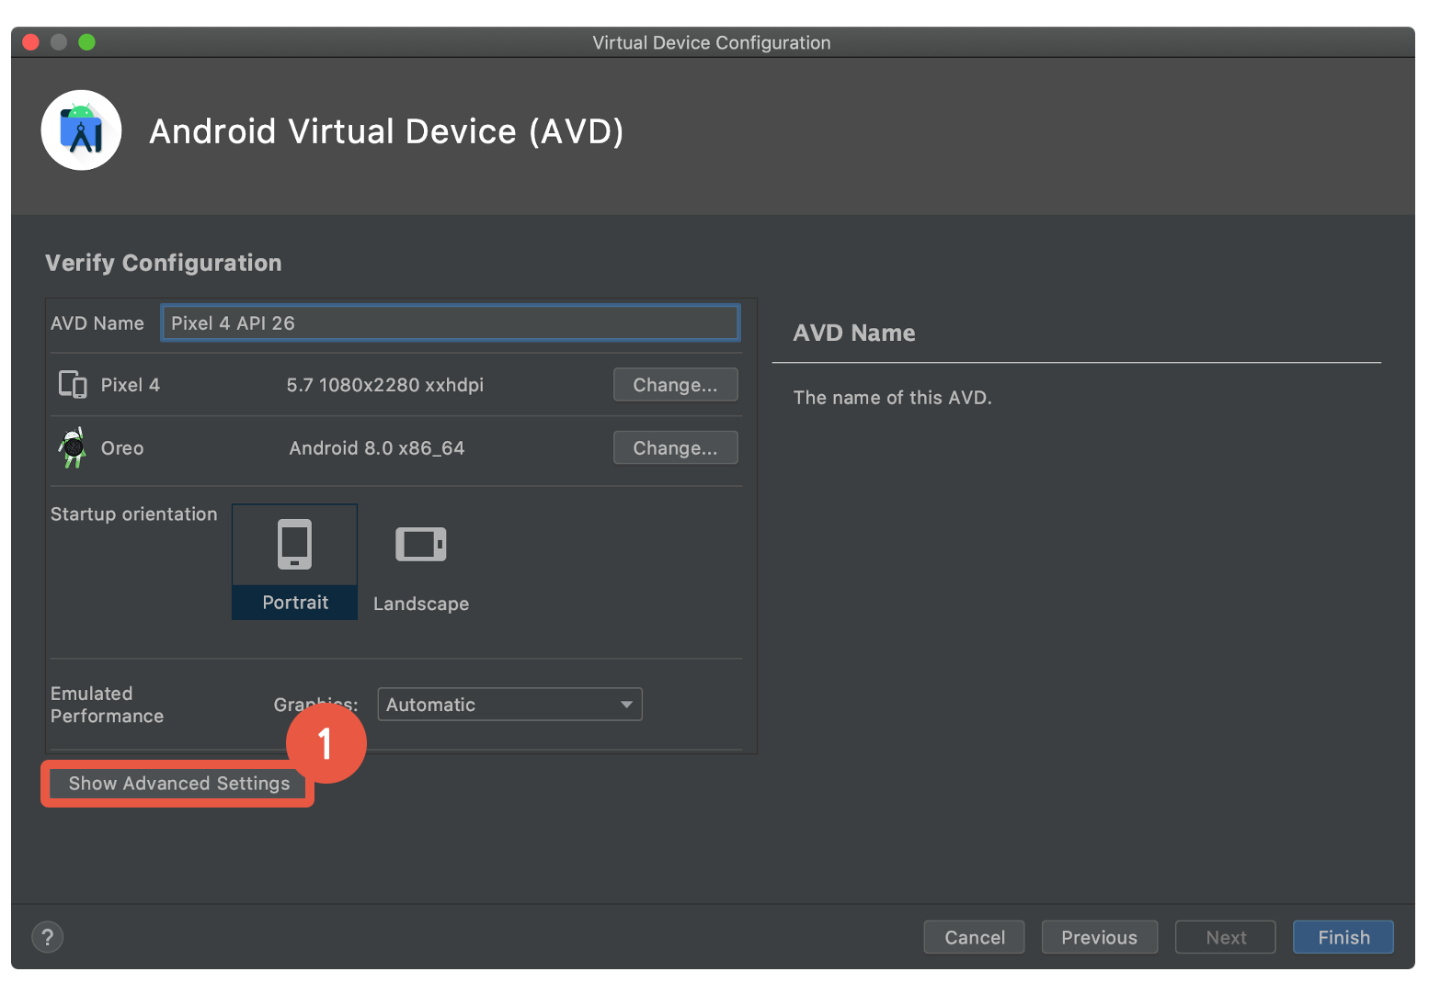
Task: Maximize window with the green button
Action: [x=86, y=42]
